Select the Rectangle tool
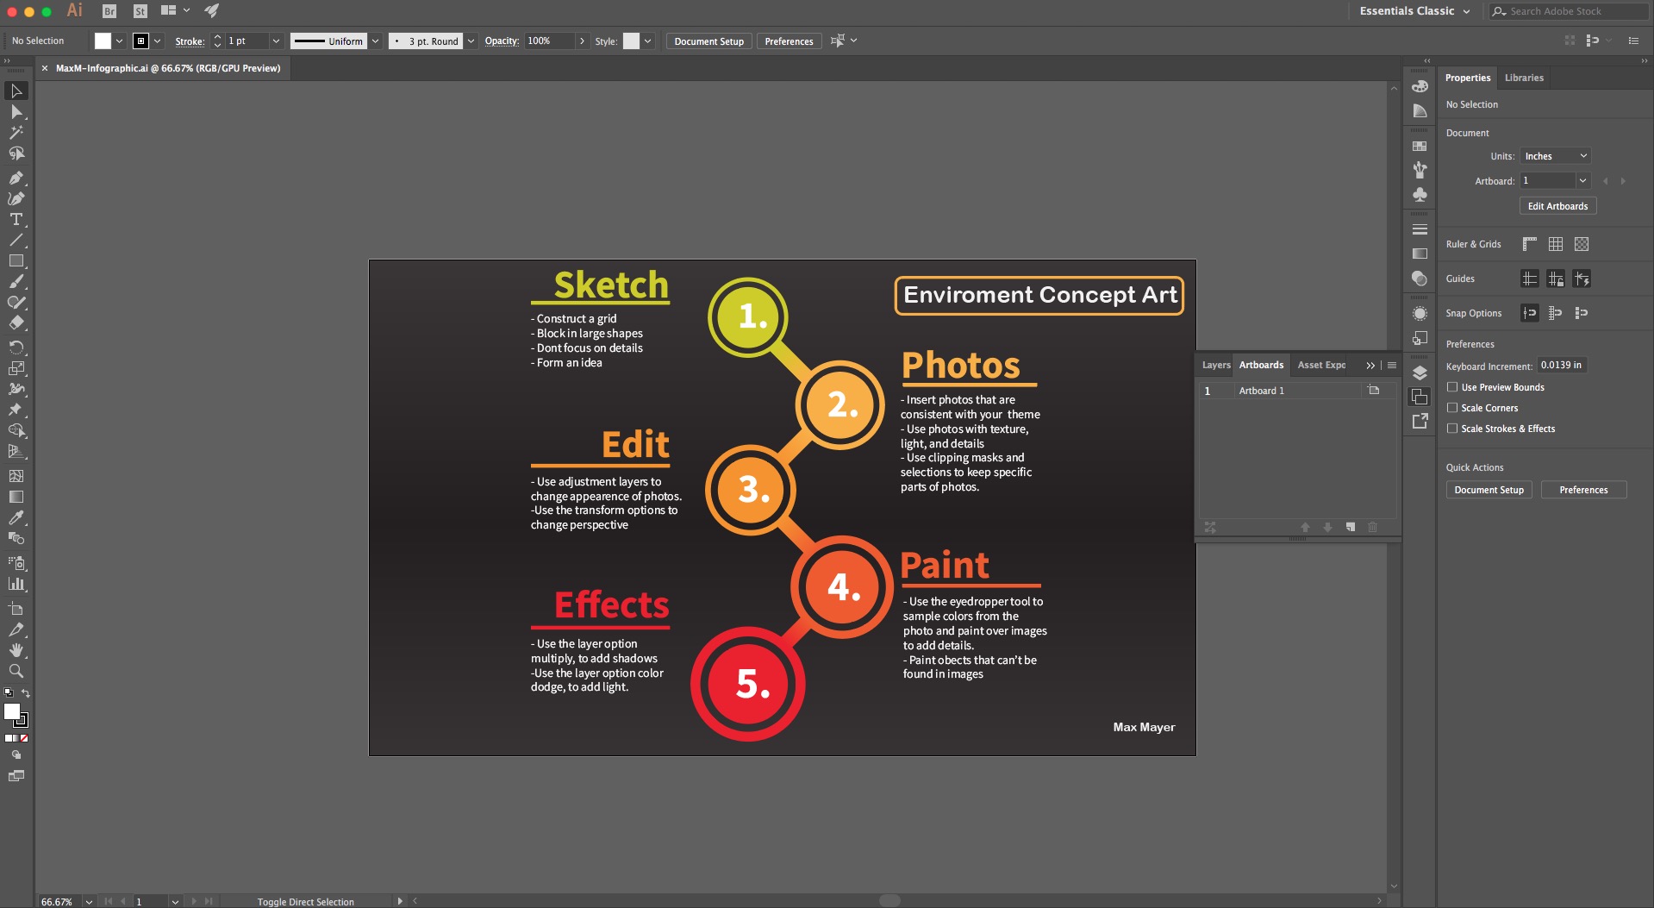Image resolution: width=1654 pixels, height=908 pixels. 16,260
